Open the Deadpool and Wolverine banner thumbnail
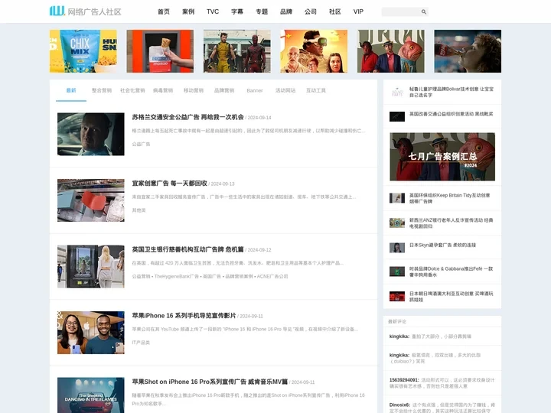This screenshot has height=413, width=551. pos(236,51)
